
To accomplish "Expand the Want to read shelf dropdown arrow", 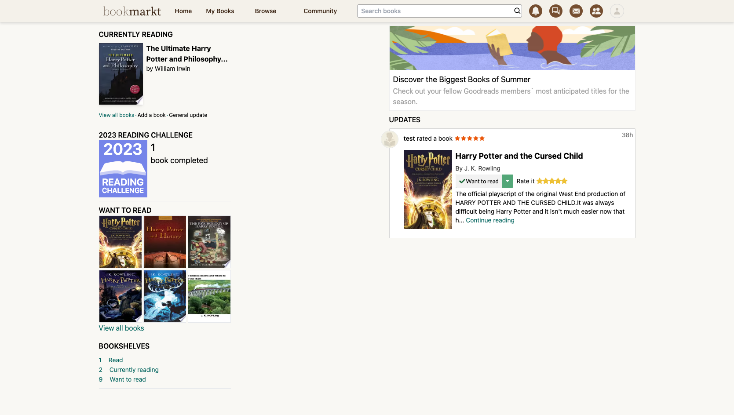I will pos(507,181).
